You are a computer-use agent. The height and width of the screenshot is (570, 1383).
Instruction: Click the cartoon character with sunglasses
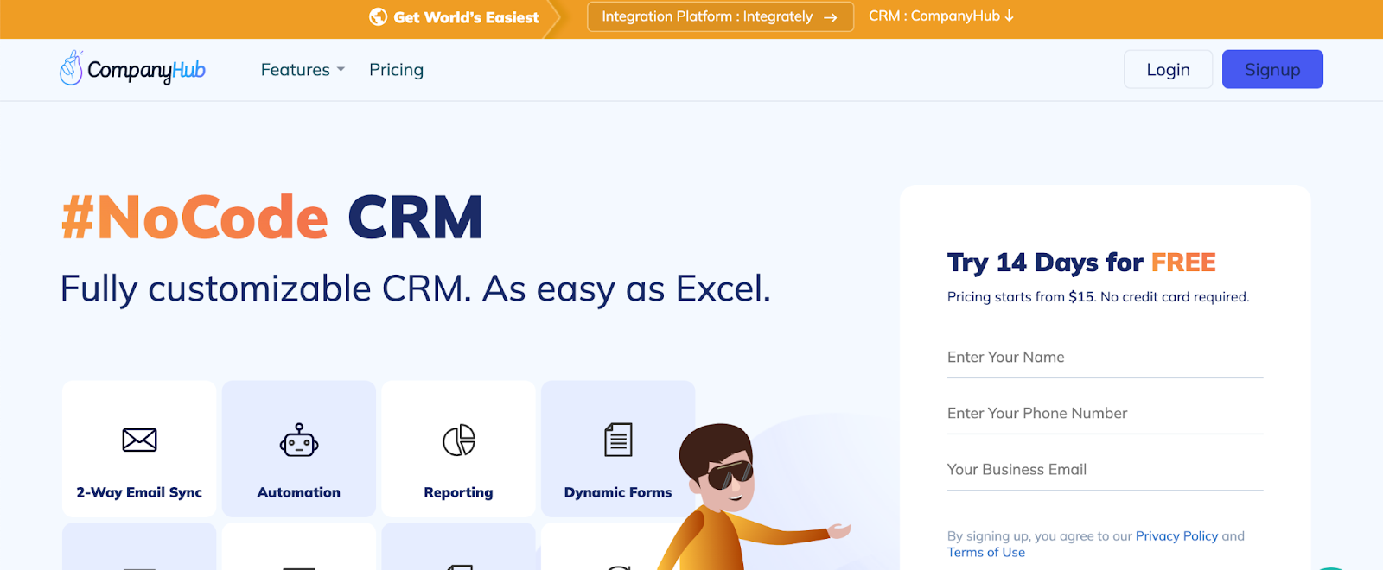[743, 497]
